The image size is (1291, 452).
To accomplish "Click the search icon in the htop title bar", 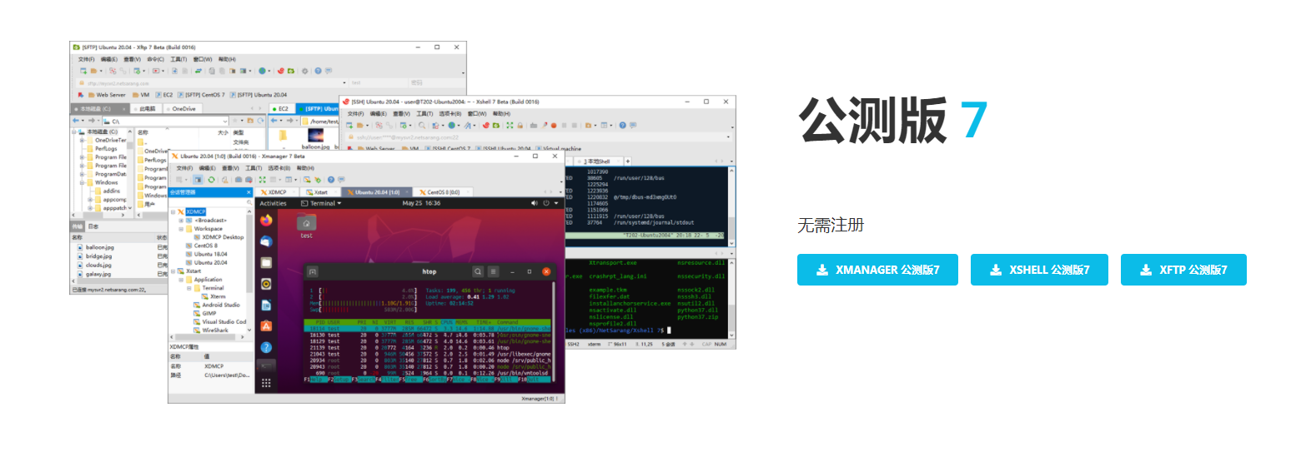I will (x=478, y=271).
